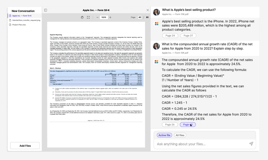Click the "Note 2 – Revenue" heading in document
This screenshot has height=160, width=268.
pos(55,68)
